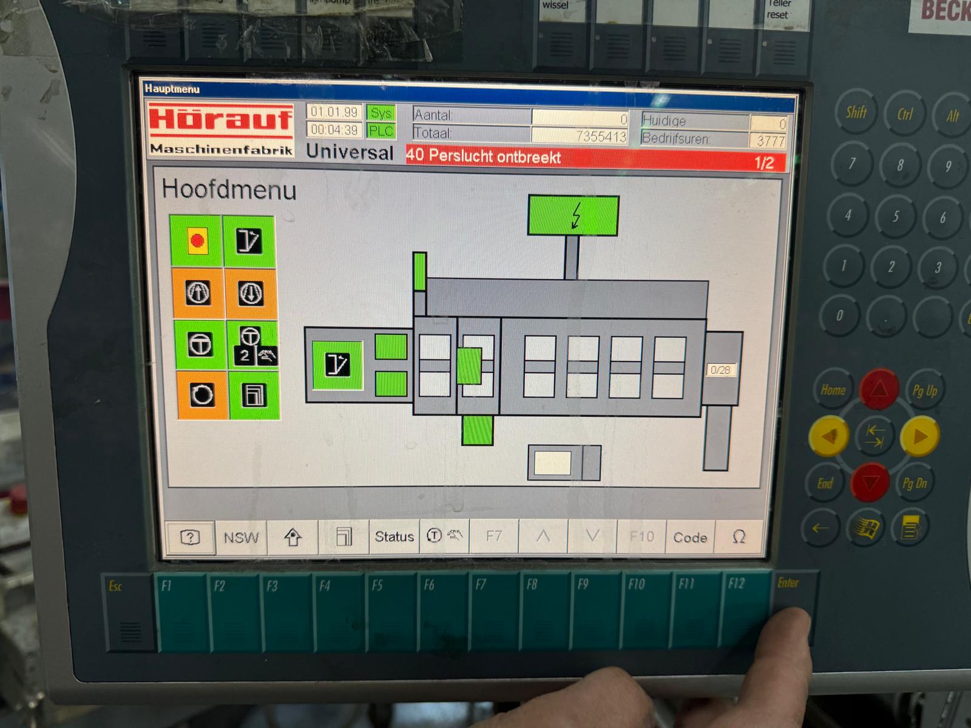Click the 0/28 counter field
The height and width of the screenshot is (728, 971).
[x=720, y=369]
